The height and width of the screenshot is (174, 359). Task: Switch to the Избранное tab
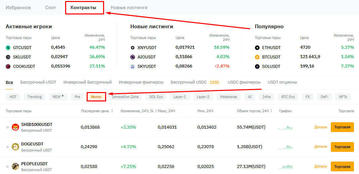[x=18, y=7]
